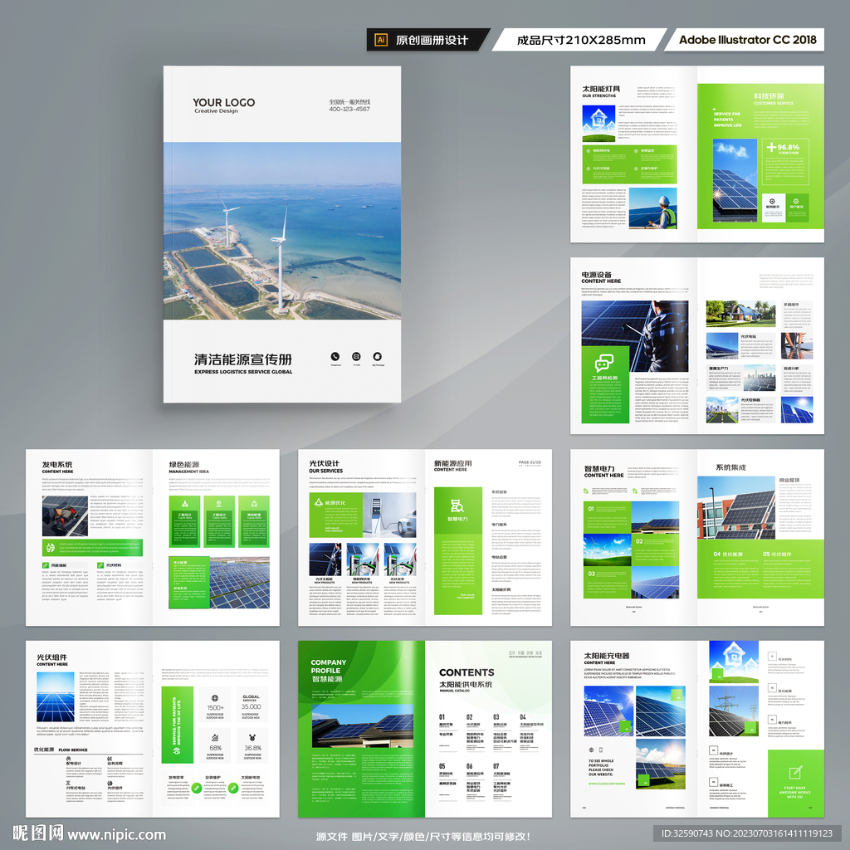The height and width of the screenshot is (850, 850).
Task: Click the medal icon above 36.8%
Action: point(252,738)
